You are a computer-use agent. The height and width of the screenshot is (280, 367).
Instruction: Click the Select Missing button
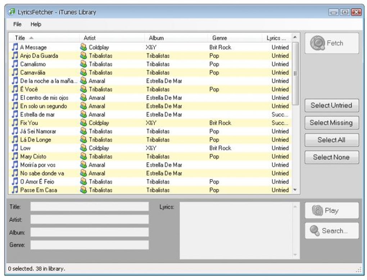click(332, 123)
